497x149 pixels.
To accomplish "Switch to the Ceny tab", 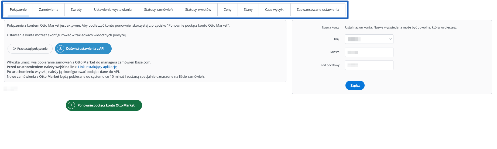I will click(227, 10).
